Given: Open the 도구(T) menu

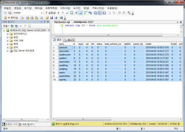Looking at the screenshot, I should coord(77,8).
